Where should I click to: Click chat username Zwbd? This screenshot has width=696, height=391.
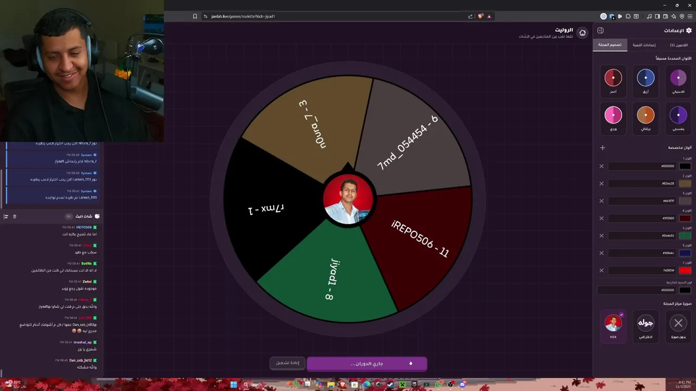87,281
